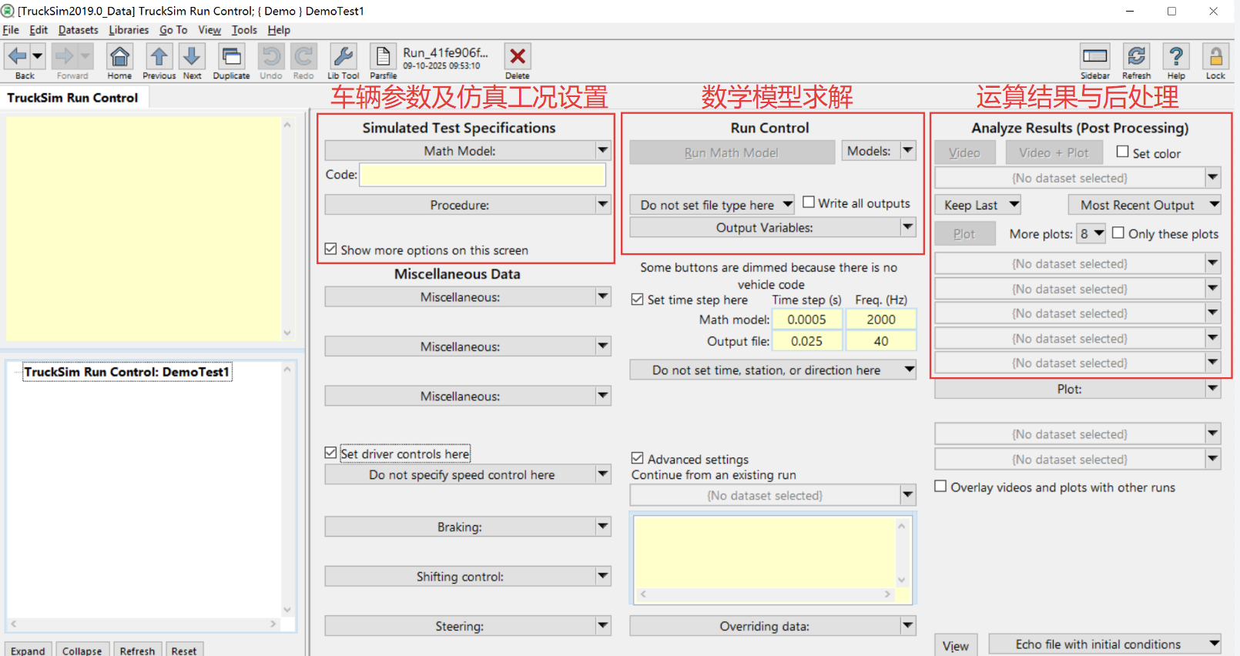This screenshot has height=656, width=1240.
Task: Click the Redo icon
Action: pos(303,56)
